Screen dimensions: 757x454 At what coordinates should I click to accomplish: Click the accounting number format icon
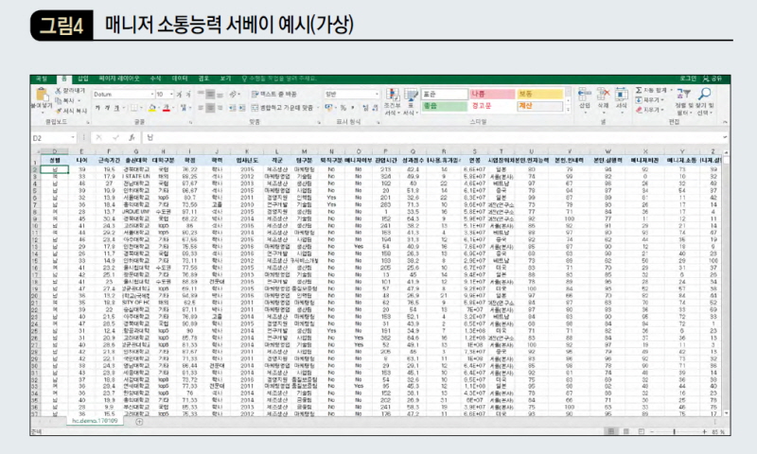click(x=329, y=108)
